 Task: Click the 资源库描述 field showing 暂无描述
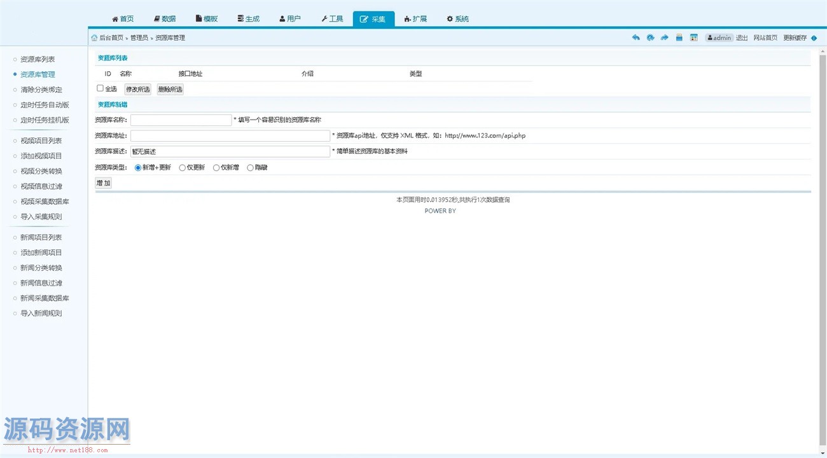[230, 152]
